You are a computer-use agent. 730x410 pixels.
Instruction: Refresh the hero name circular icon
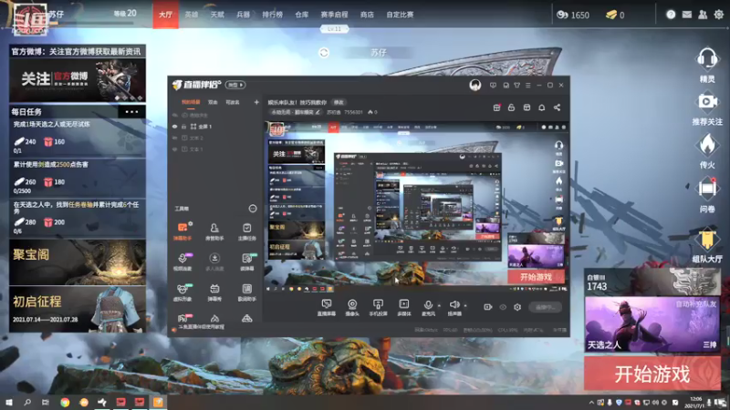[x=324, y=53]
